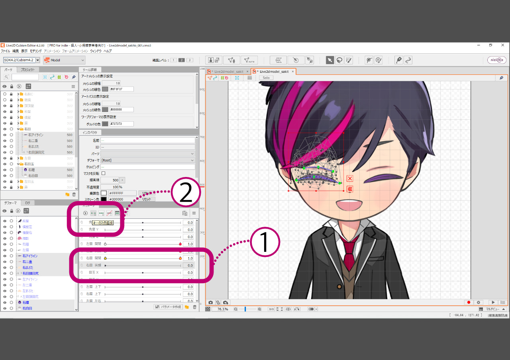The width and height of the screenshot is (510, 360).
Task: Collapse the 右目玉 folder in parts tree
Action: pyautogui.click(x=17, y=164)
